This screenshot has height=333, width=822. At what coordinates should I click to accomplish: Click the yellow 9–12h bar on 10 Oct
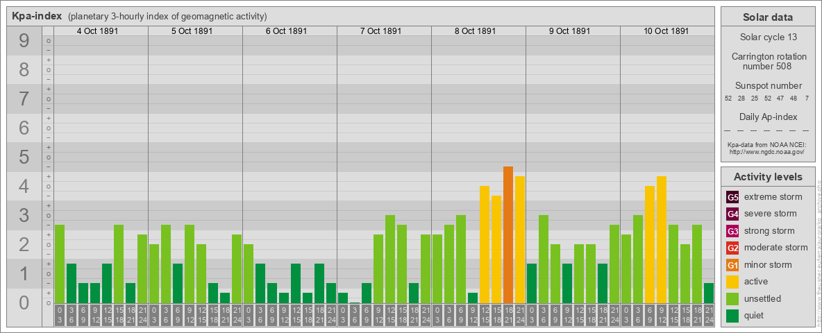[x=661, y=240]
